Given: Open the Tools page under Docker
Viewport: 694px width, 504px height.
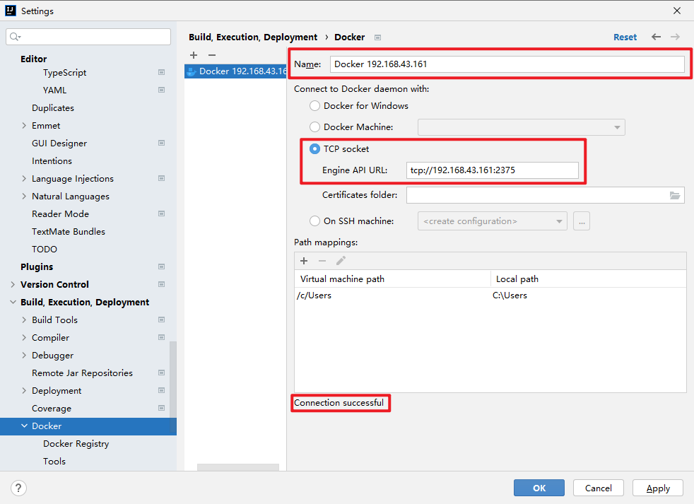Looking at the screenshot, I should (54, 462).
